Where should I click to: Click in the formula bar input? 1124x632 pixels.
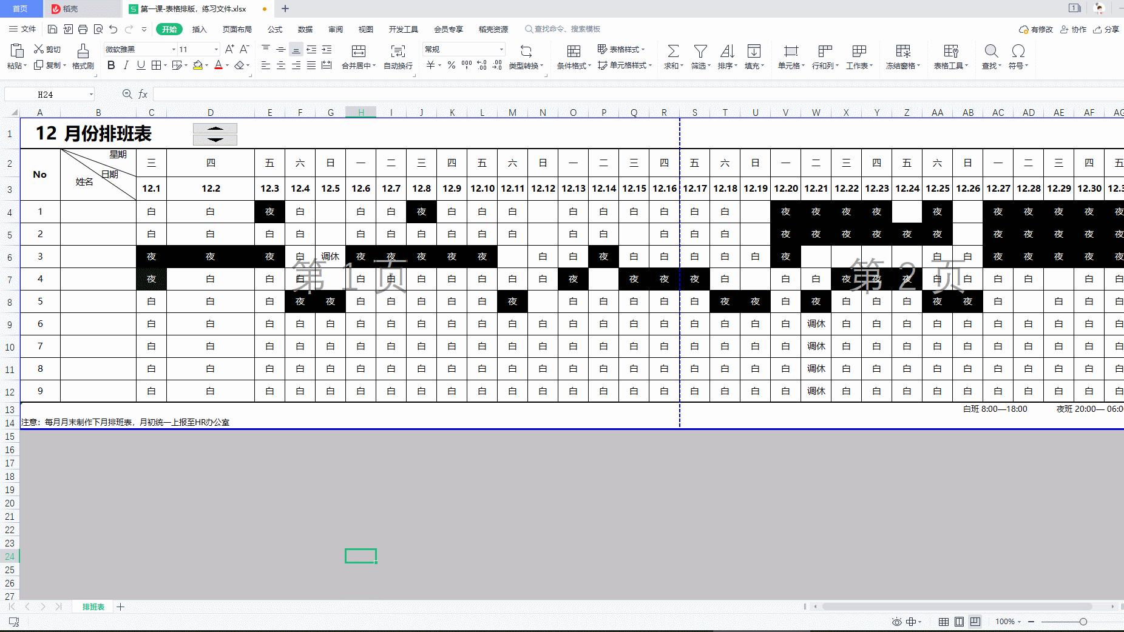pos(637,94)
